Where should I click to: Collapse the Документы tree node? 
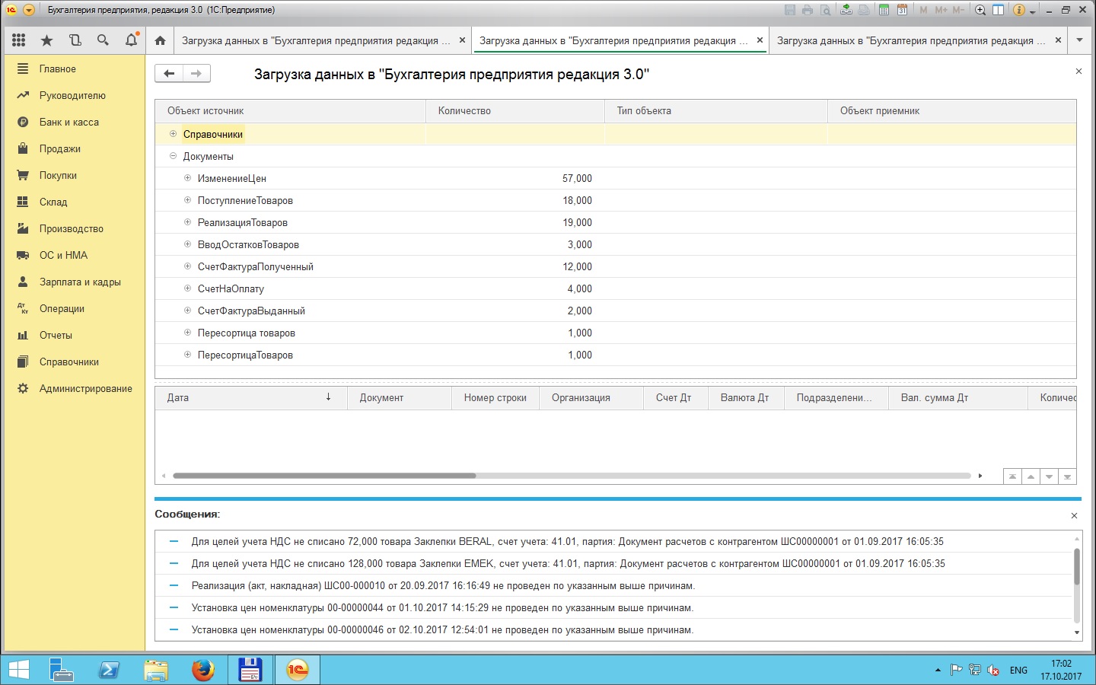pos(173,156)
